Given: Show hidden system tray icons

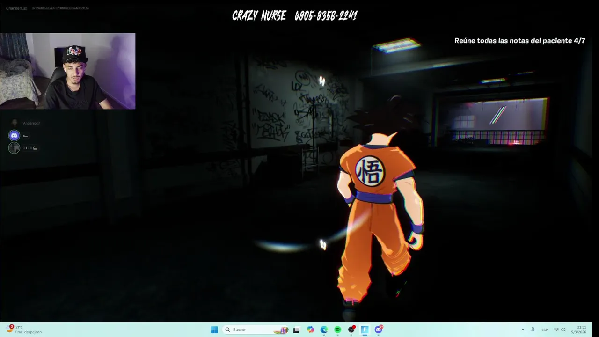Looking at the screenshot, I should click(x=523, y=330).
